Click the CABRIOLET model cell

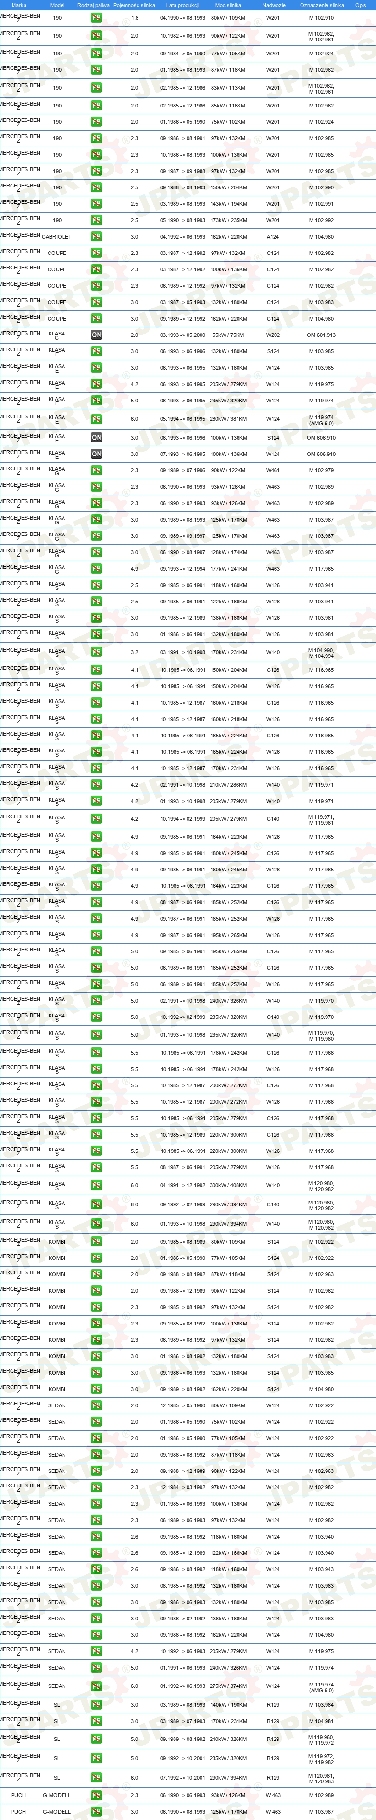tap(56, 237)
